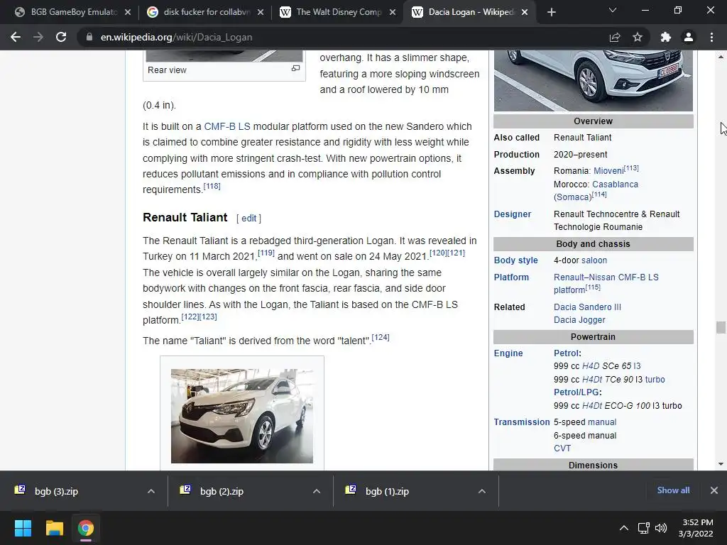Open the Dacia Sandero III link
727x545 pixels.
pyautogui.click(x=587, y=307)
